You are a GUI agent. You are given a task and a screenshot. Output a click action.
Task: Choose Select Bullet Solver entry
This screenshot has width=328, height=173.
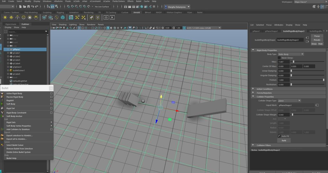[15, 145]
